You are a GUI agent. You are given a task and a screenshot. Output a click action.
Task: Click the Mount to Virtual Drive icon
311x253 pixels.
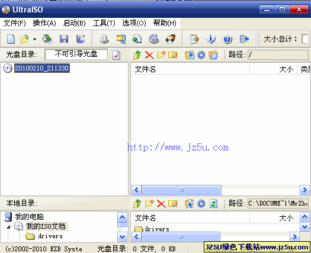[154, 39]
